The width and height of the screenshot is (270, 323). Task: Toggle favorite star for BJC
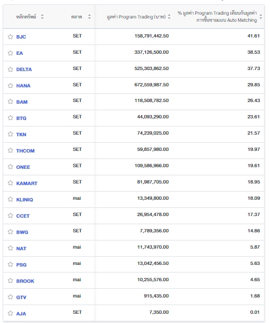(x=10, y=37)
